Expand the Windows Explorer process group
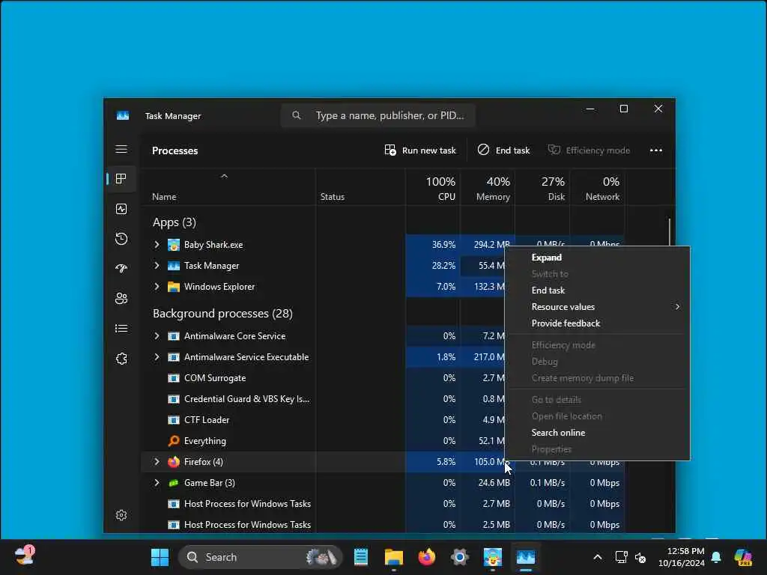 [157, 287]
